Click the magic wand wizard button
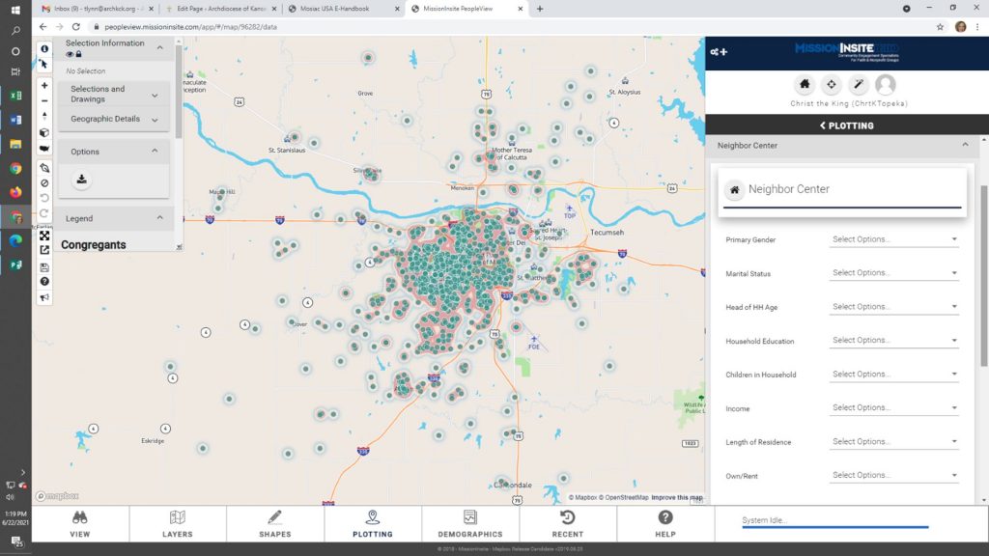The image size is (989, 556). coord(859,85)
